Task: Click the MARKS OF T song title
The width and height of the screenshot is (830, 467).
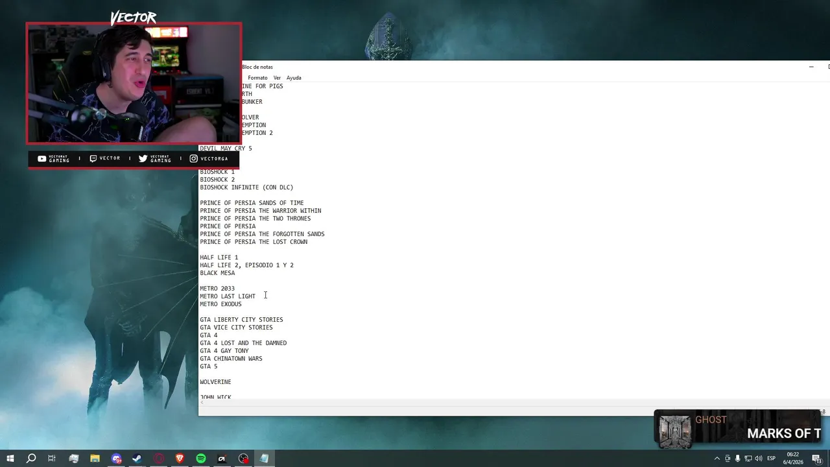Action: [x=784, y=434]
